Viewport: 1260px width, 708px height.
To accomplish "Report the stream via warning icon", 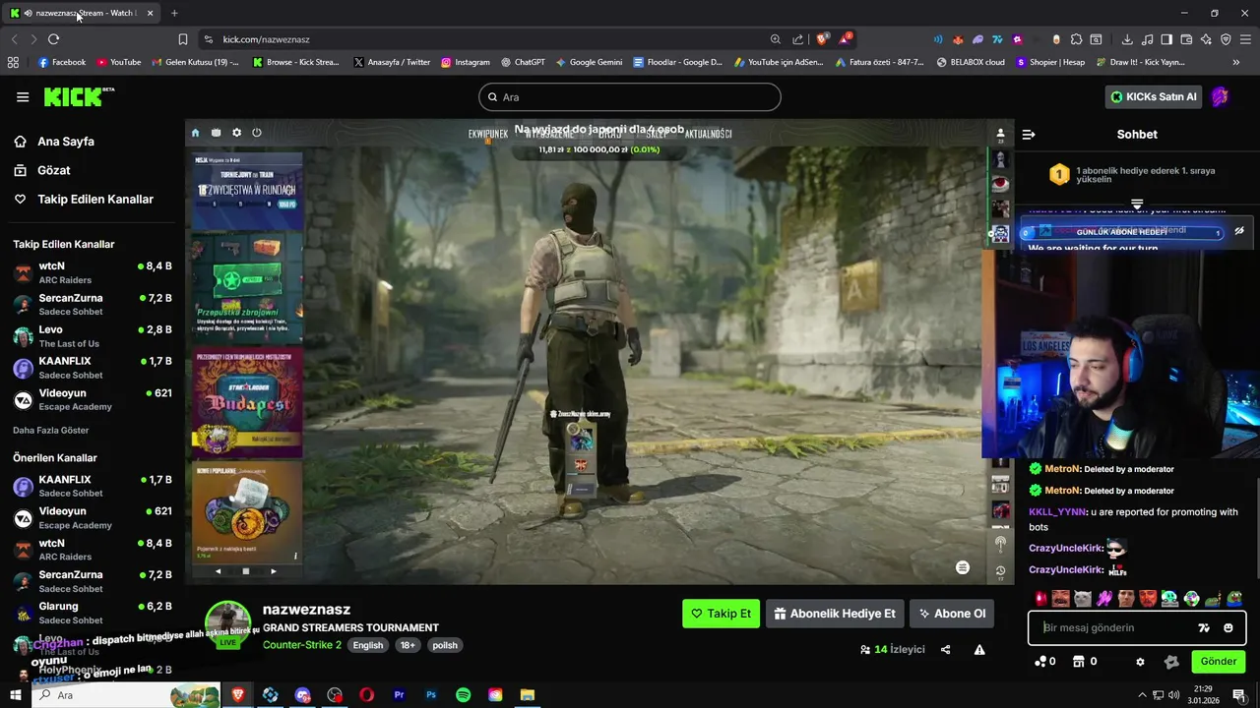I will (979, 649).
